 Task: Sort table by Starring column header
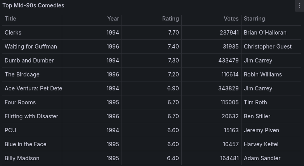[254, 19]
